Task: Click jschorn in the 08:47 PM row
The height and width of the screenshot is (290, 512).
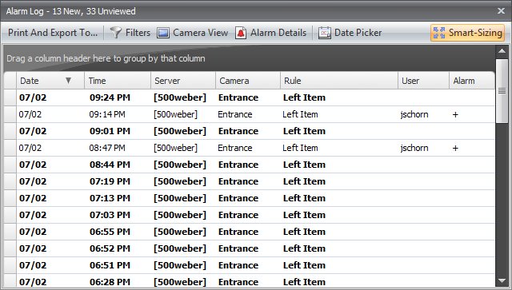Action: pos(414,148)
